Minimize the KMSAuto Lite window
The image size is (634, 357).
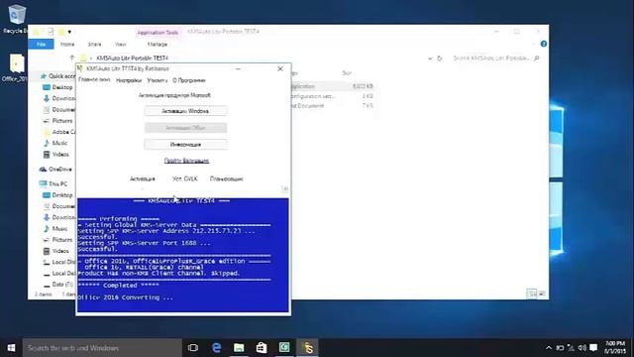238,68
